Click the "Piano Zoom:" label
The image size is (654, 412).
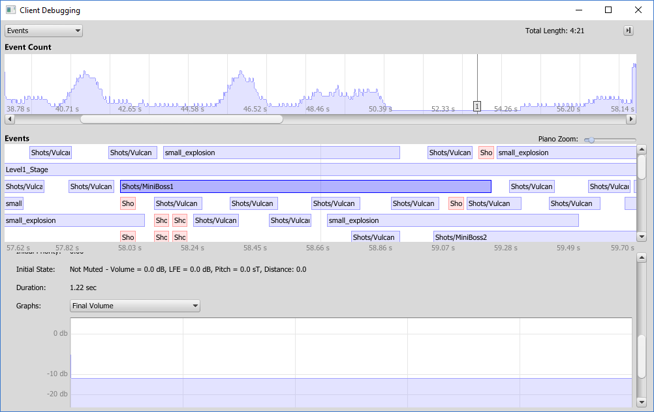coord(558,139)
